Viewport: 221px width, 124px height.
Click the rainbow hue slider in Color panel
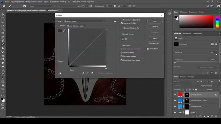coord(217,21)
